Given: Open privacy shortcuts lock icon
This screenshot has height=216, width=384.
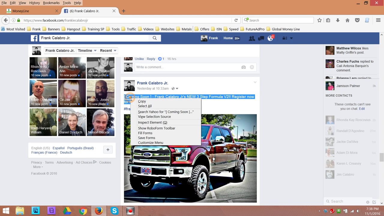Looking at the screenshot, I should pyautogui.click(x=285, y=38).
